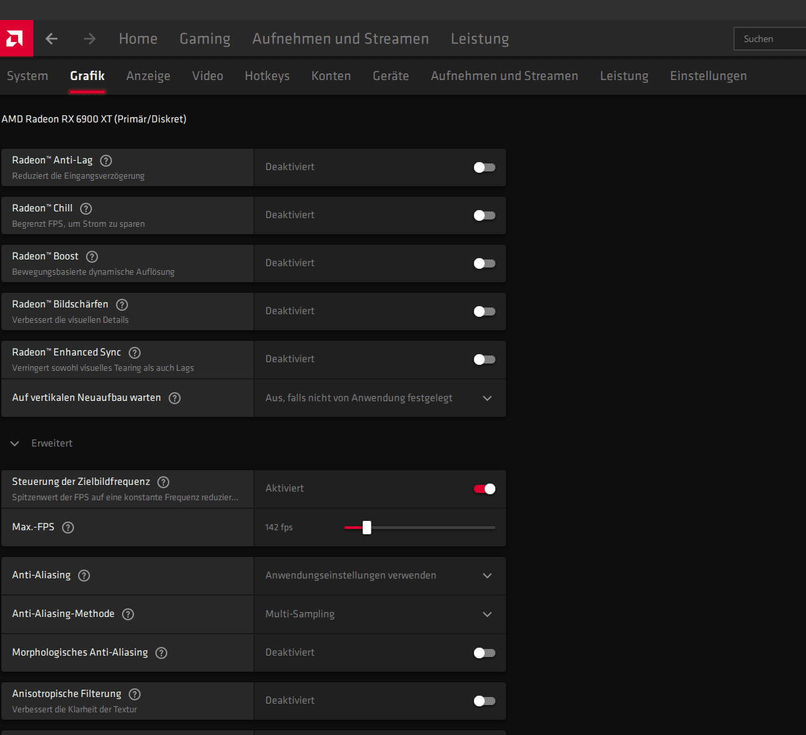This screenshot has height=735, width=806.
Task: Open help for Anisotropische Filterung
Action: [x=135, y=694]
